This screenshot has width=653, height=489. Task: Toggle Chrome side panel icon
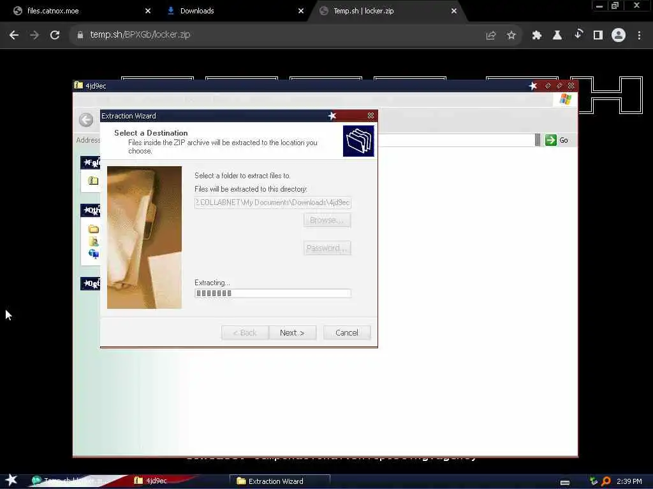pyautogui.click(x=598, y=36)
